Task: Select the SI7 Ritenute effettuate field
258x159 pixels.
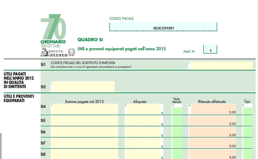Action: [212, 143]
